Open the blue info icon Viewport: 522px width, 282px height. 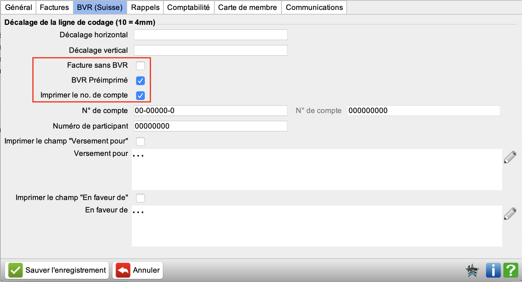(x=493, y=270)
